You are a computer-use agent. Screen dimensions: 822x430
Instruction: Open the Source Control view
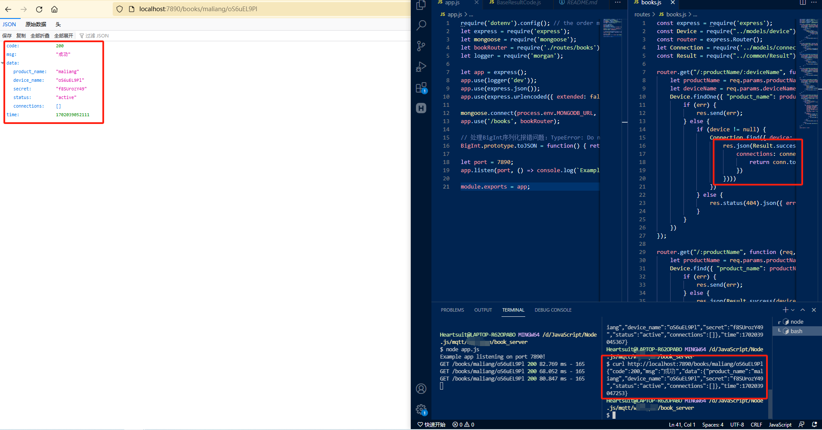coord(421,46)
